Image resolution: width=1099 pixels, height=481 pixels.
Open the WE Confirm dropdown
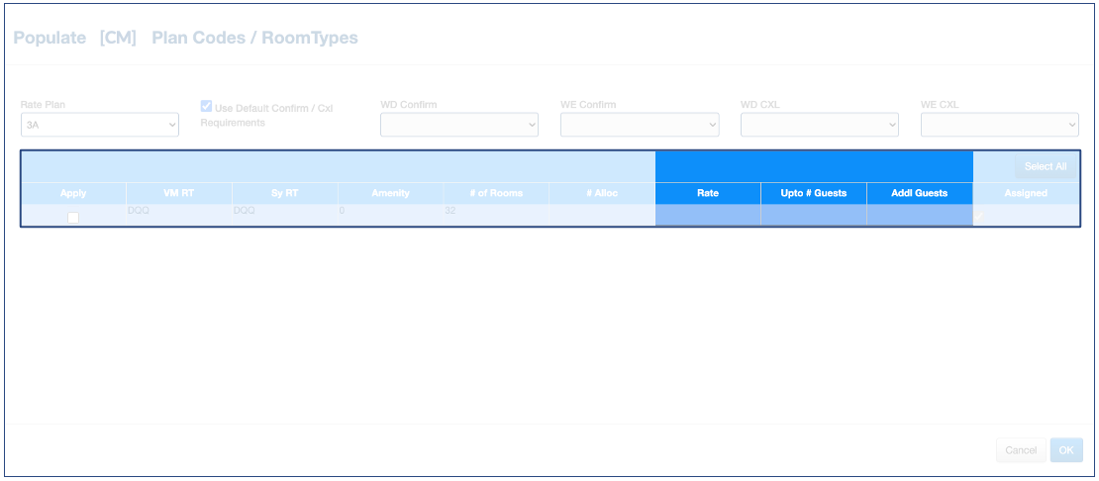click(x=640, y=125)
